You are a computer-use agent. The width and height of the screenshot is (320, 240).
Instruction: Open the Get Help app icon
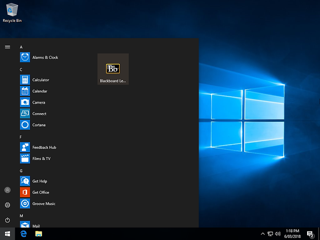25,181
